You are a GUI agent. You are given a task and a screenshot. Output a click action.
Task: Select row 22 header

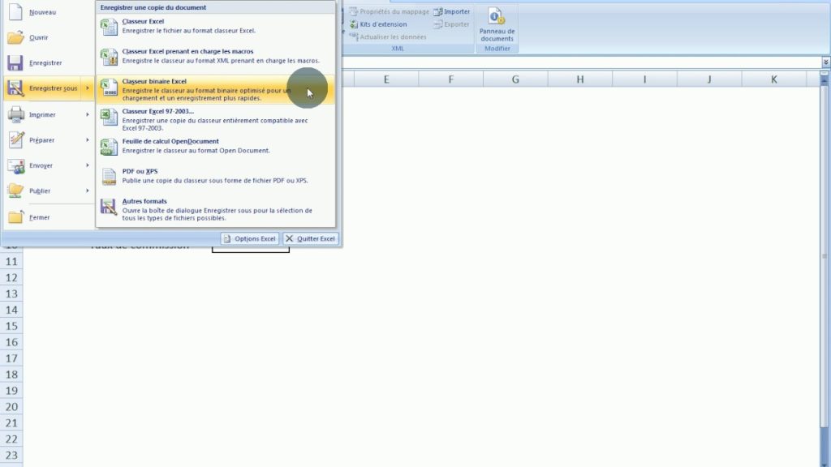pyautogui.click(x=11, y=439)
